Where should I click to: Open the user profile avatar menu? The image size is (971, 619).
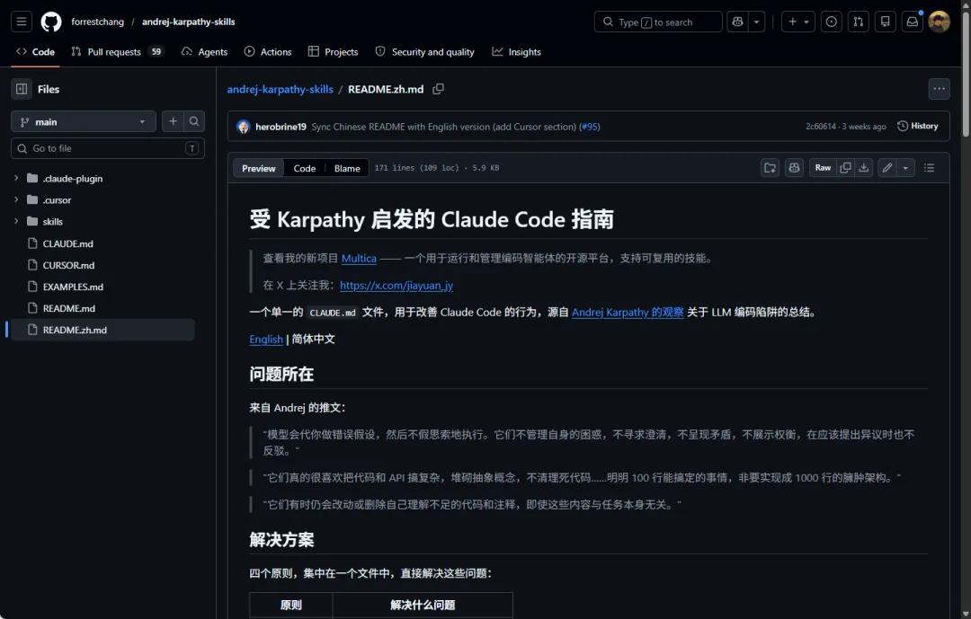[939, 22]
